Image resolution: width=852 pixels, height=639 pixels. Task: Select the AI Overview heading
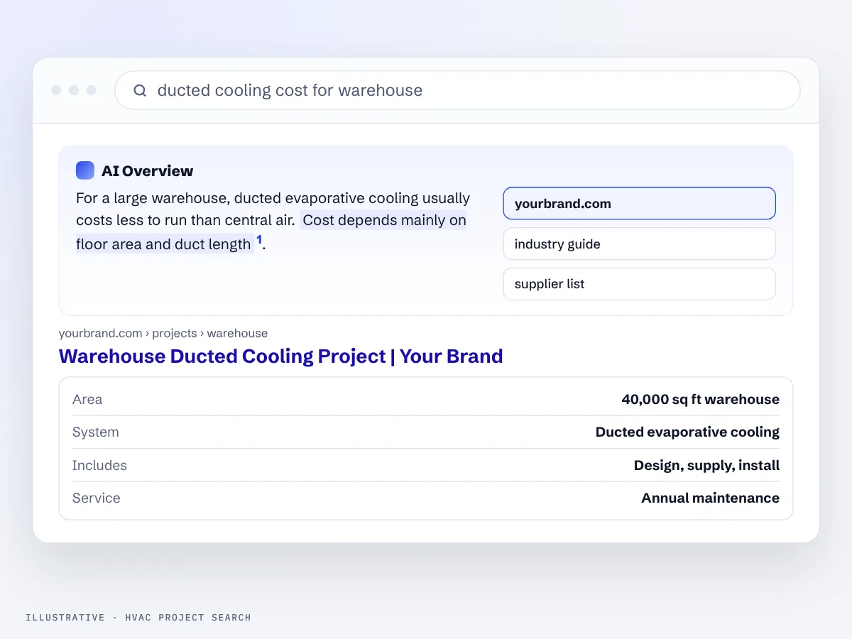[x=147, y=170]
